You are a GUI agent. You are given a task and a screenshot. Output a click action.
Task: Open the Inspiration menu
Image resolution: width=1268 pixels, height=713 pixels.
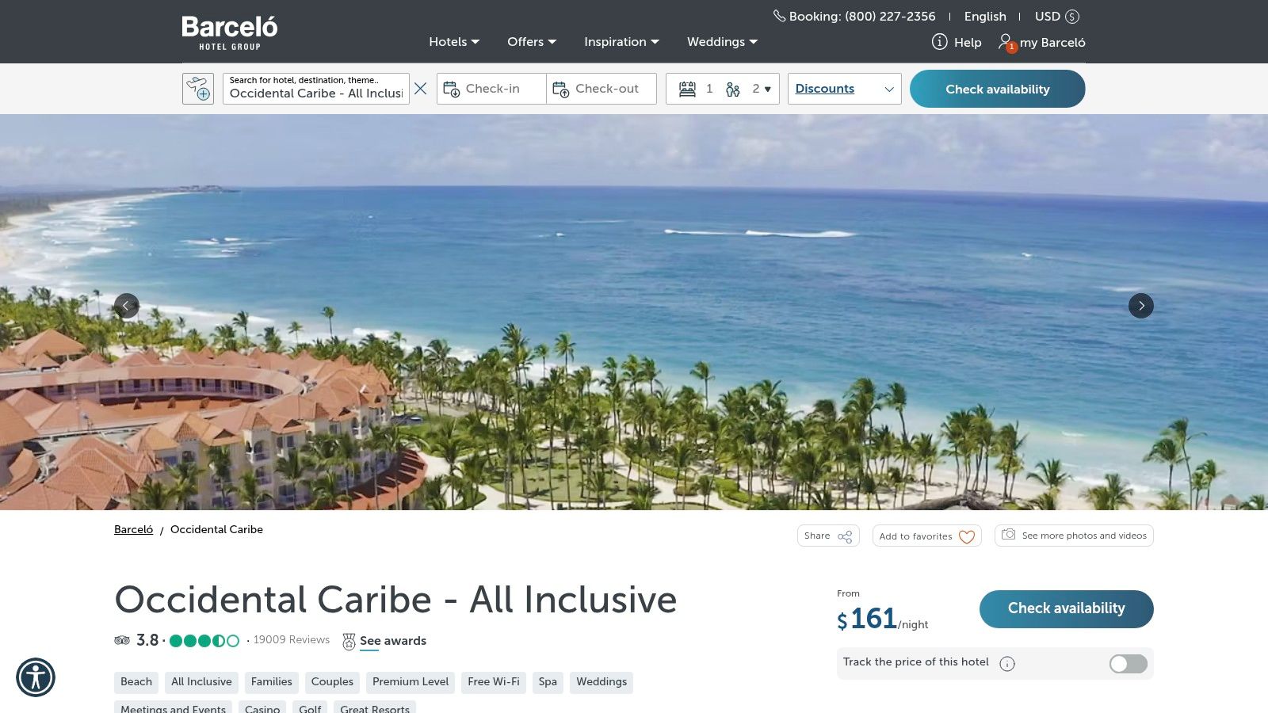coord(621,42)
